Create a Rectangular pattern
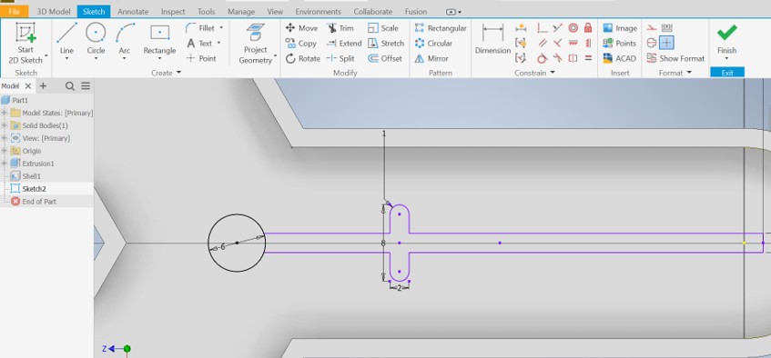 441,28
